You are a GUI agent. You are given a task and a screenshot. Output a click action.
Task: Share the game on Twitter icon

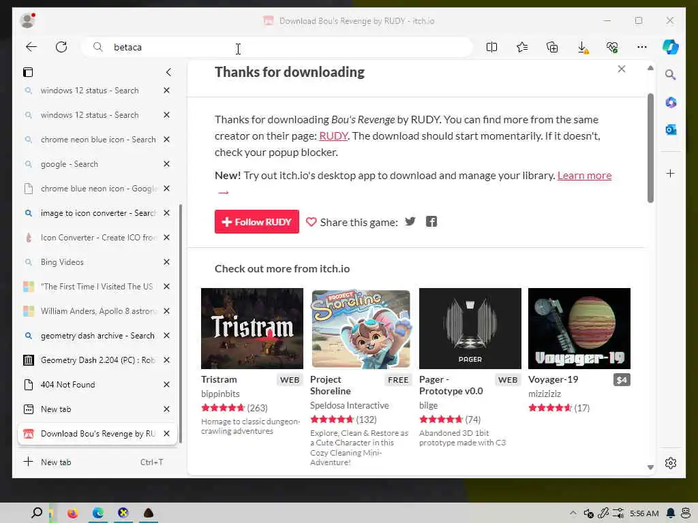410,221
